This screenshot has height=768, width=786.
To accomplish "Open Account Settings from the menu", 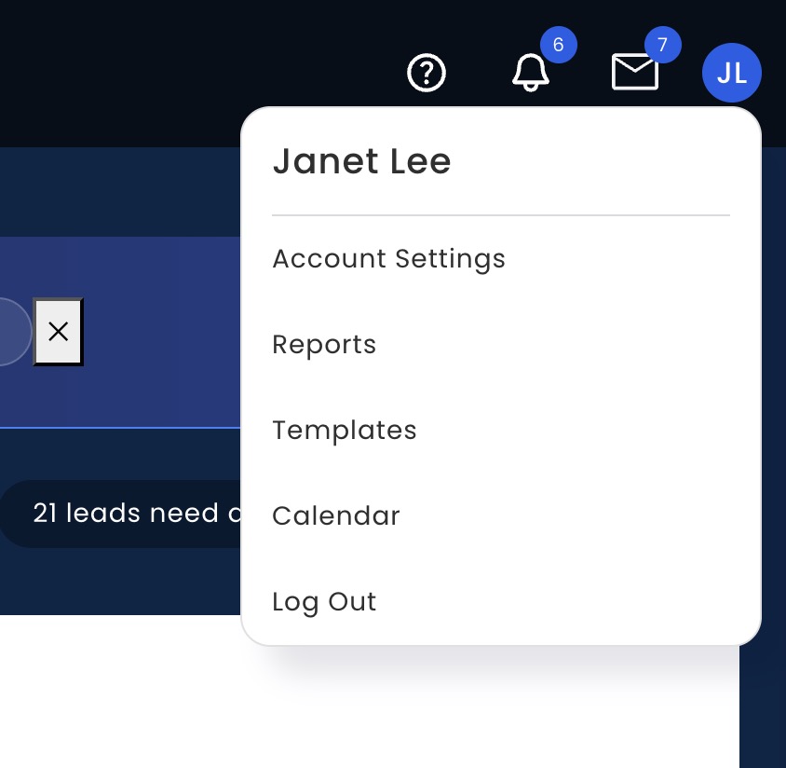I will (388, 259).
